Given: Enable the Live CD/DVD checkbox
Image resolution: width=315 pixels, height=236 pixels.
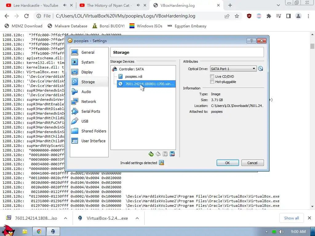Looking at the screenshot, I should (212, 77).
